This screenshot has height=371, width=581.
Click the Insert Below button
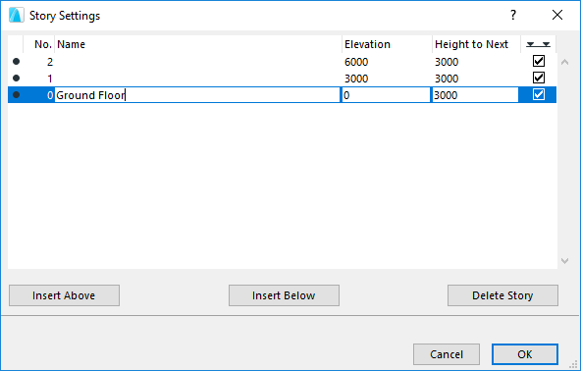pyautogui.click(x=284, y=295)
